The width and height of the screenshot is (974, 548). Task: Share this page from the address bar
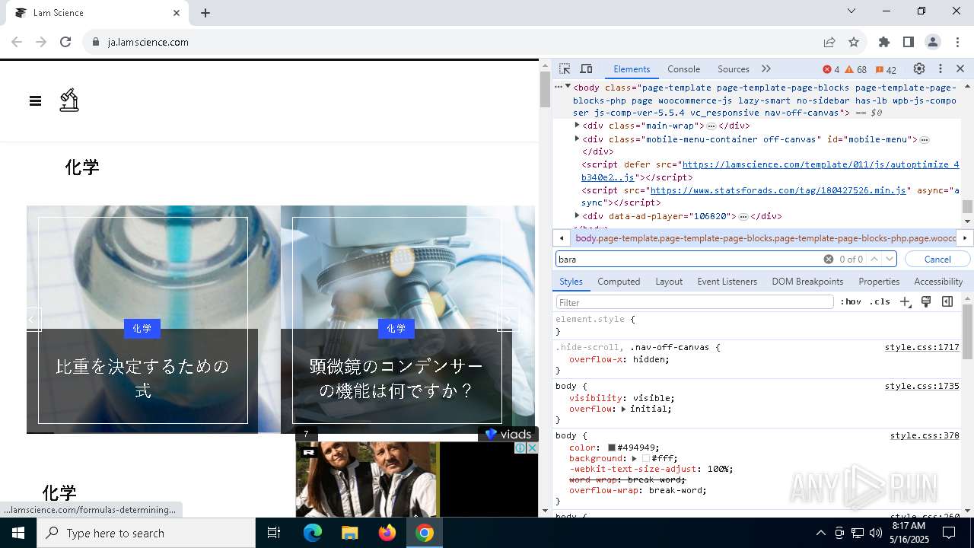click(829, 42)
